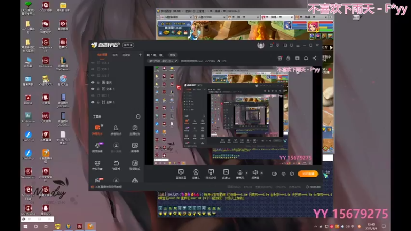Collapse the 工具箱 toolbox panel
Screen dimensions: 411x231
tap(138, 117)
